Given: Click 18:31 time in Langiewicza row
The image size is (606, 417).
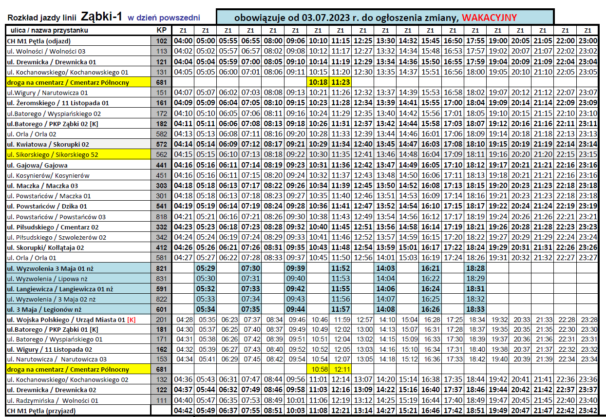Looking at the screenshot, I should 475,289.
